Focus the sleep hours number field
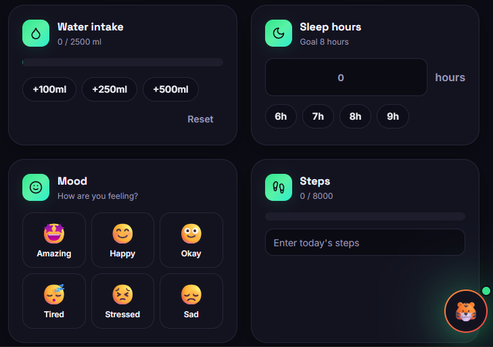Viewport: 493px width, 347px height. tap(346, 77)
